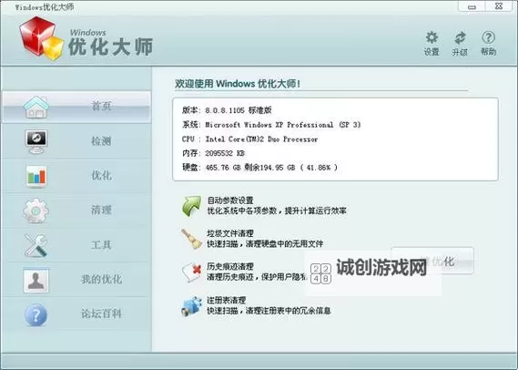This screenshot has height=370, width=518.
Task: Close the optimizer window
Action: [499, 6]
